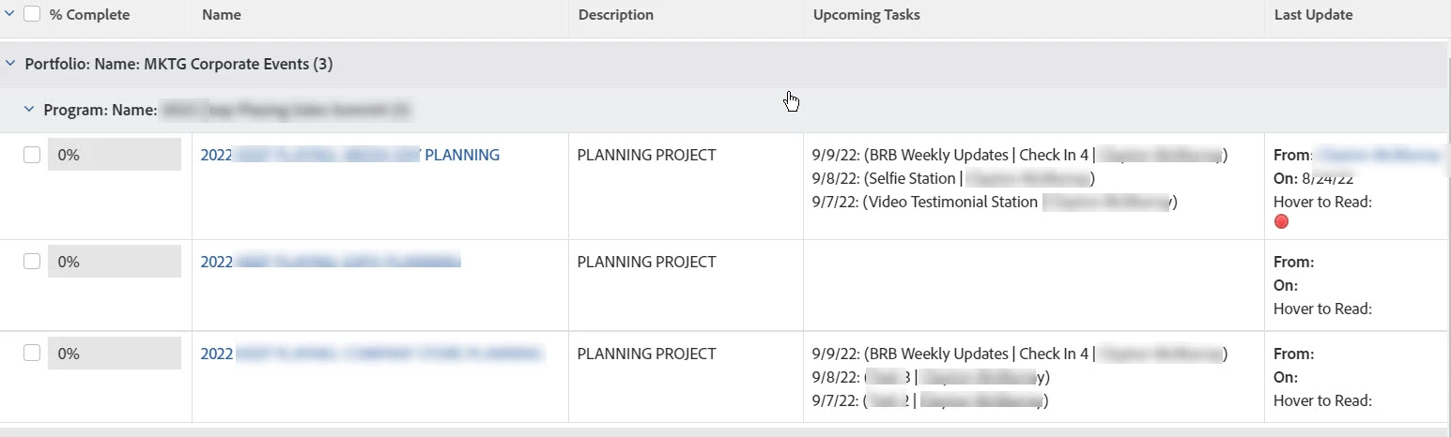Sort by the Upcoming Tasks column header
This screenshot has height=437, width=1451.
click(866, 15)
